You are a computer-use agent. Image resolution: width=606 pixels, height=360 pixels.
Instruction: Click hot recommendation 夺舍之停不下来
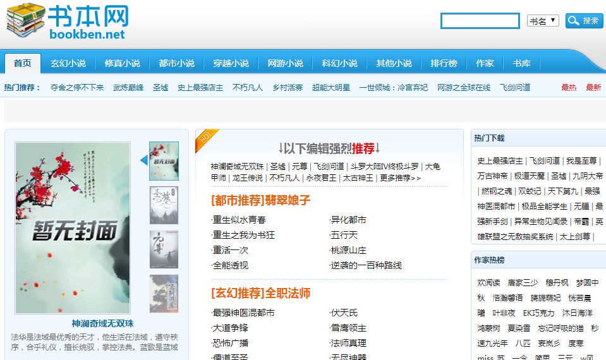click(x=77, y=88)
